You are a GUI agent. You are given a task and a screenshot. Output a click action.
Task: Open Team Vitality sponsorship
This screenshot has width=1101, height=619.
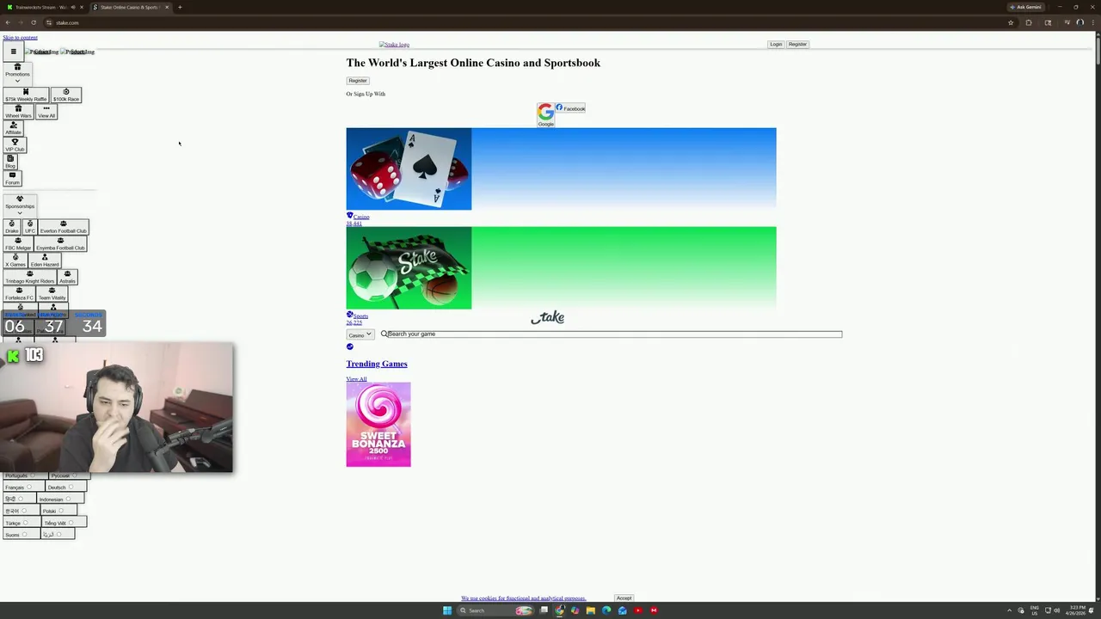click(x=52, y=294)
